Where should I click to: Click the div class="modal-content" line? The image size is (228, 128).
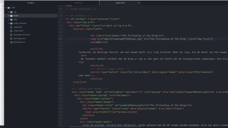point(95,99)
